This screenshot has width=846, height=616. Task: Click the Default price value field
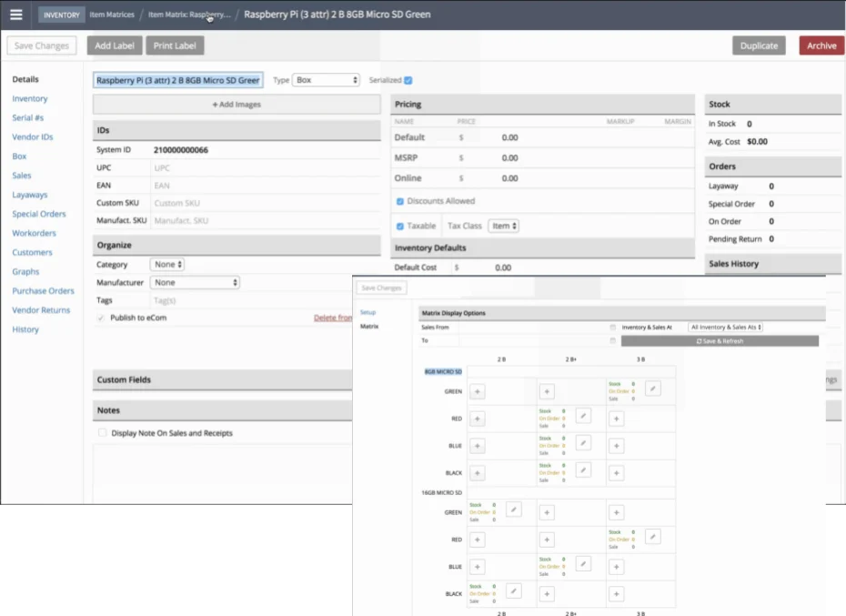[509, 137]
